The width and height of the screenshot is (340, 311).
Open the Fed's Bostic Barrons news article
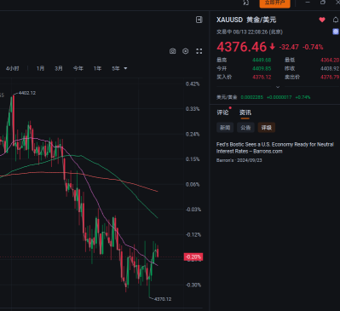275,147
